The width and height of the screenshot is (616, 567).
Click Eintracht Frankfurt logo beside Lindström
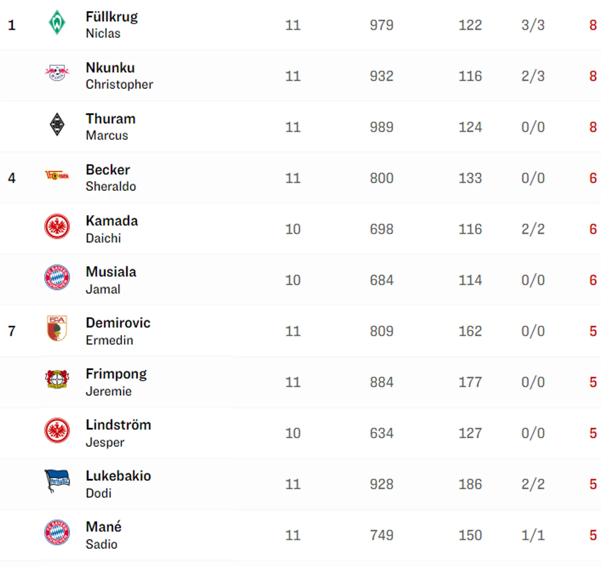tap(57, 430)
